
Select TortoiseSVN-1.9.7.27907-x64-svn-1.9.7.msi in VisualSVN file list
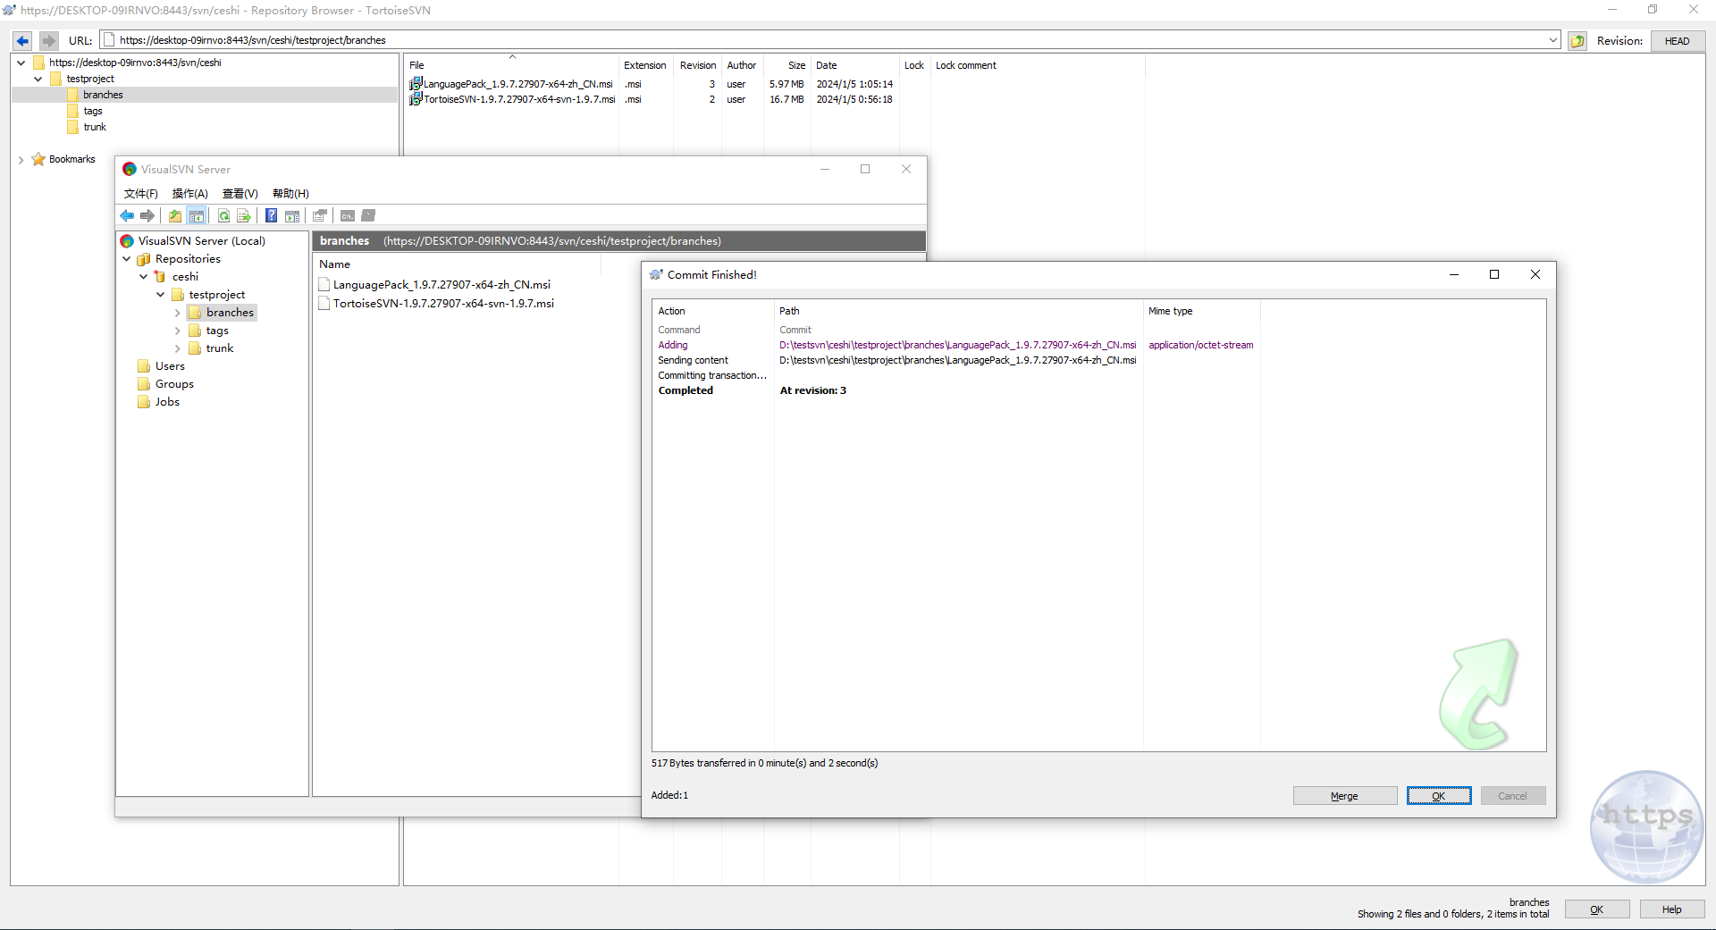[443, 304]
